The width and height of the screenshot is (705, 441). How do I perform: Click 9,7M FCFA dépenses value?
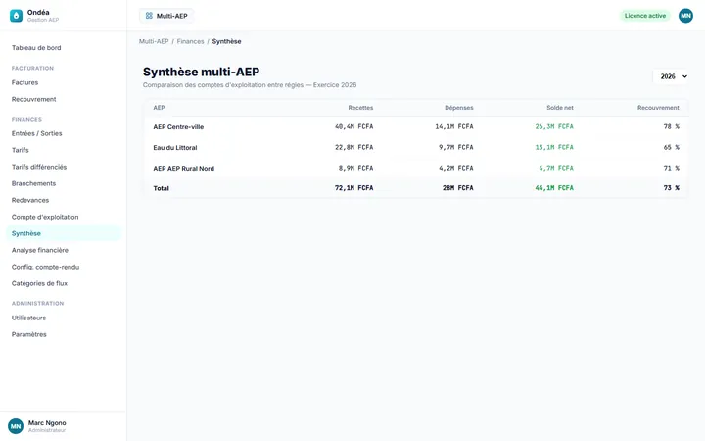pyautogui.click(x=456, y=147)
